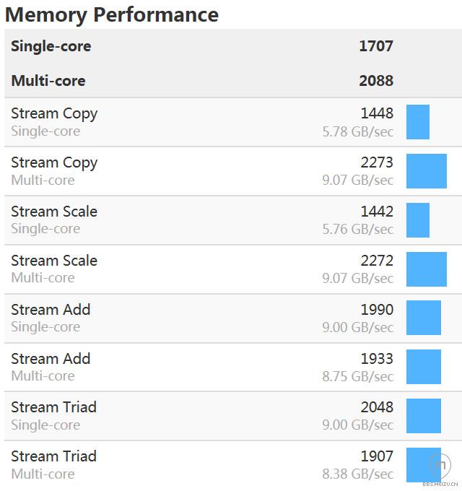Click the bold Single-core summary label

[x=51, y=46]
